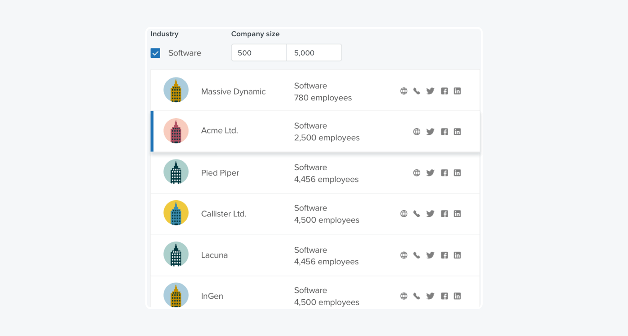Click the InGen building avatar
This screenshot has width=628, height=336.
[x=176, y=296]
